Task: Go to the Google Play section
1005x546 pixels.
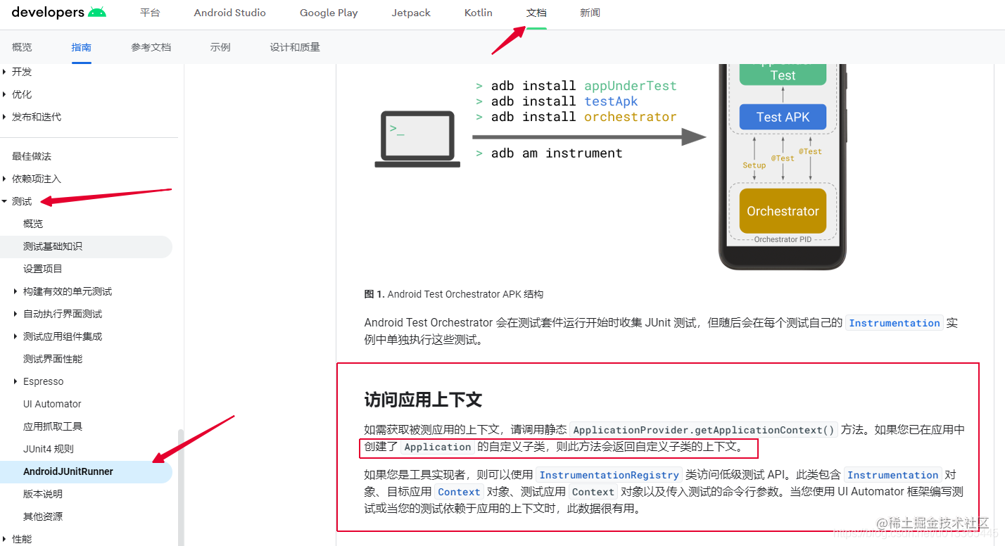Action: (x=329, y=13)
